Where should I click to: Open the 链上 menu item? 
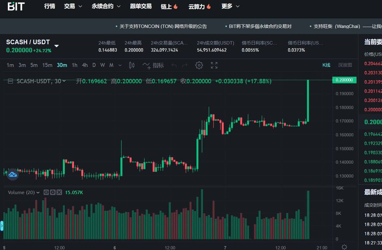(166, 6)
